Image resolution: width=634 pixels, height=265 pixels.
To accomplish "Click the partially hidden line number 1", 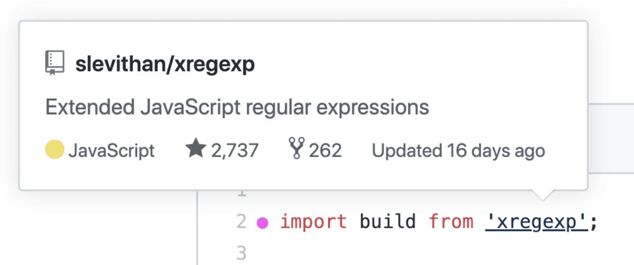I will click(x=242, y=193).
